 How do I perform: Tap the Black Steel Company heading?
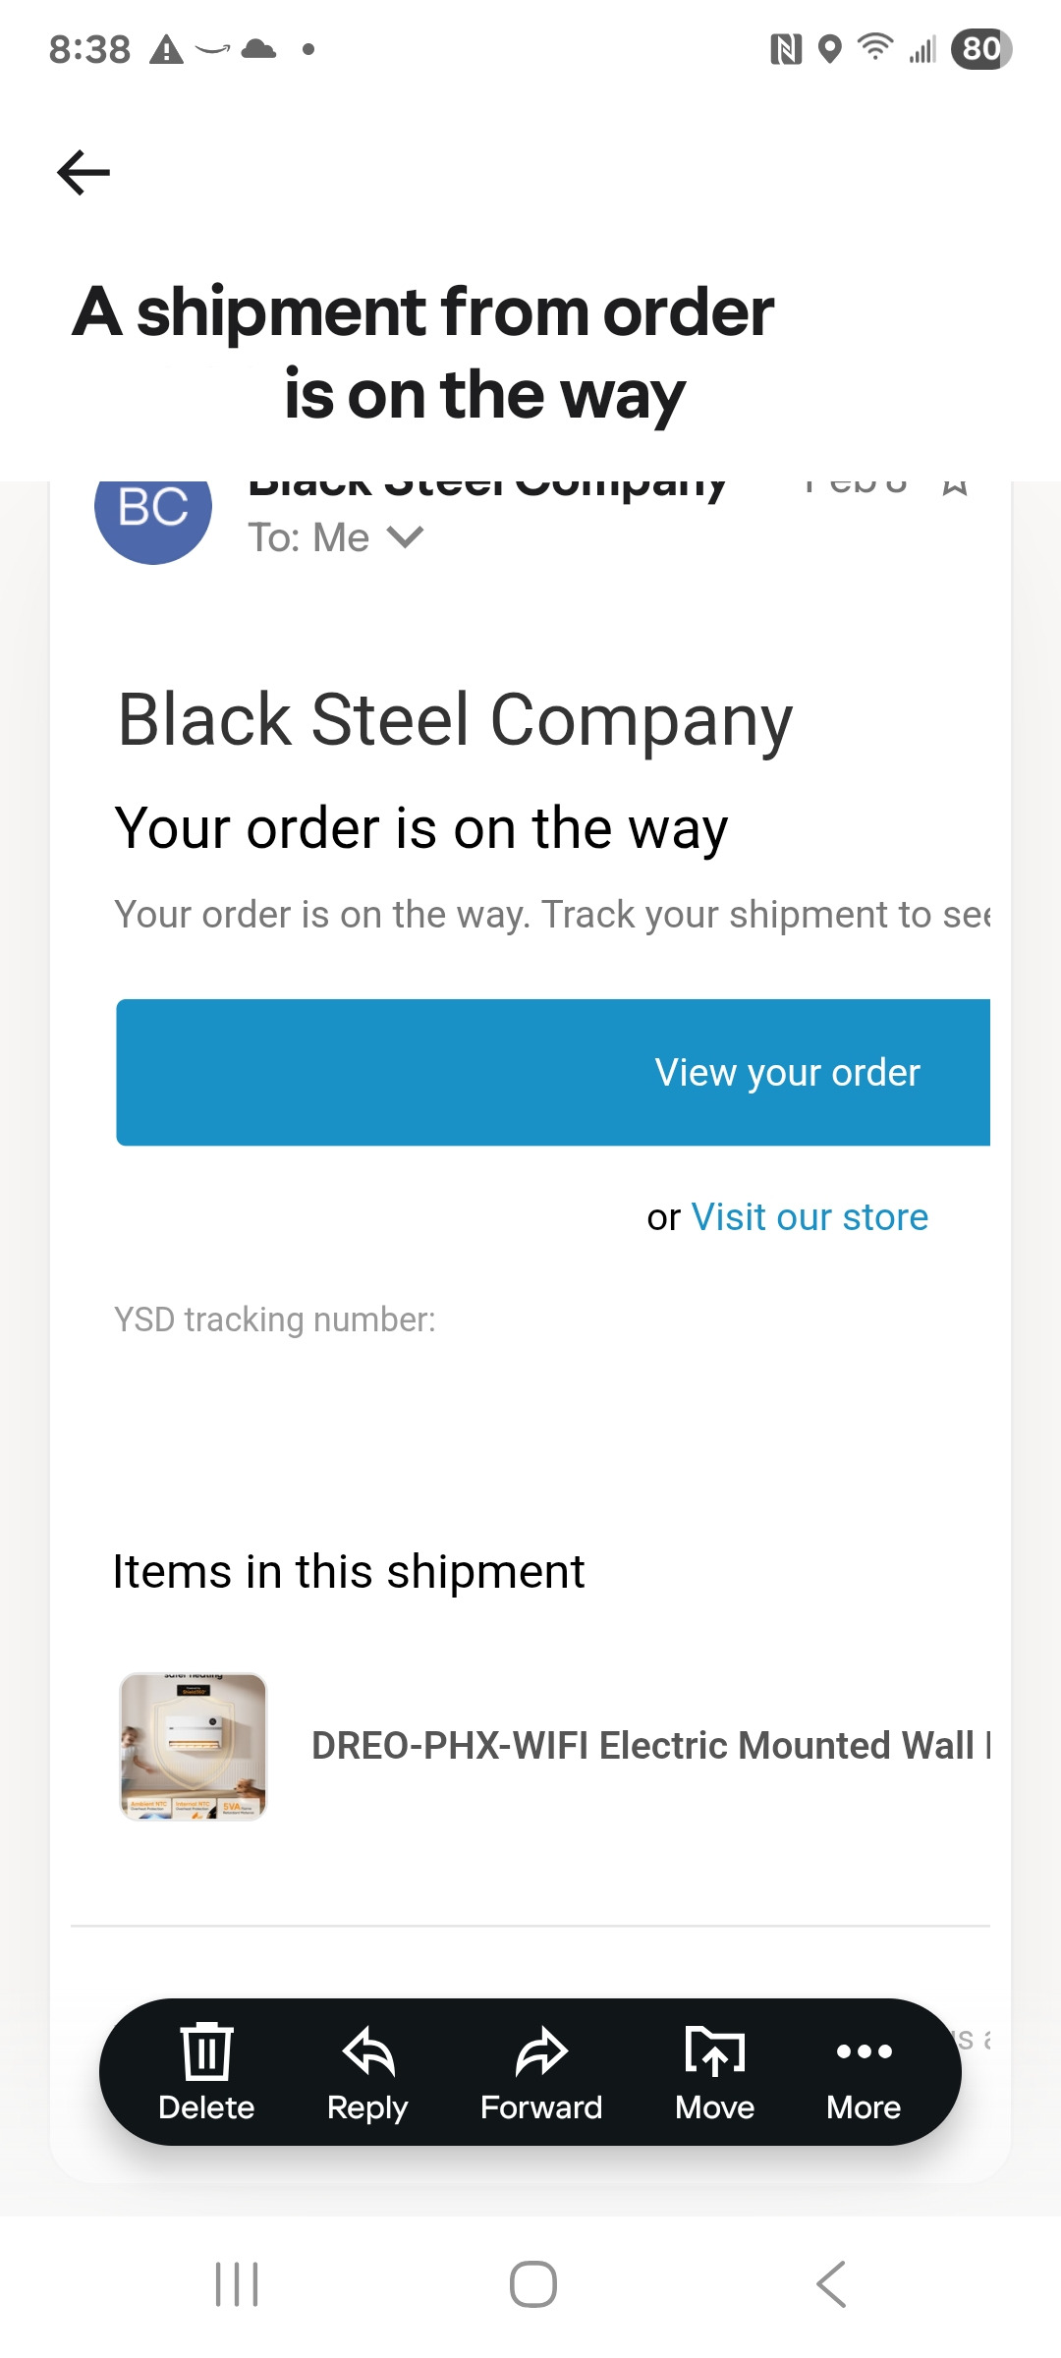pyautogui.click(x=455, y=720)
